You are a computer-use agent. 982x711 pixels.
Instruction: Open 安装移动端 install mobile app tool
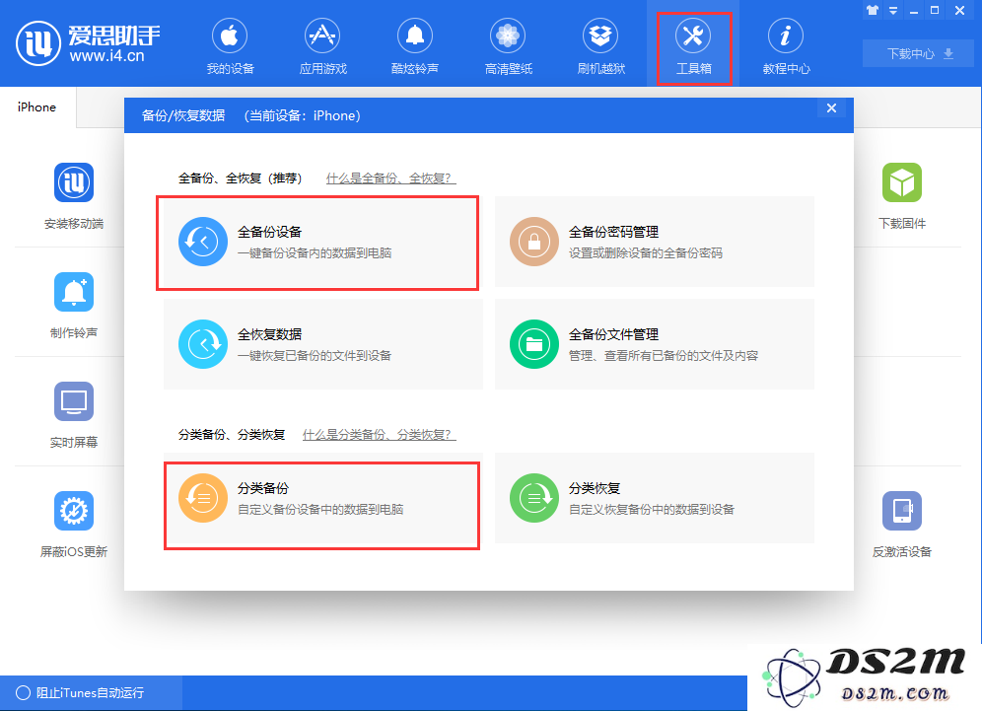74,196
